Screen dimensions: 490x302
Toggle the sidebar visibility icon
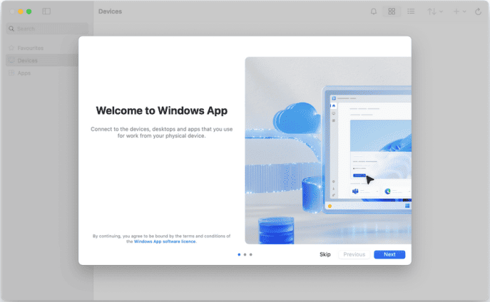(46, 11)
